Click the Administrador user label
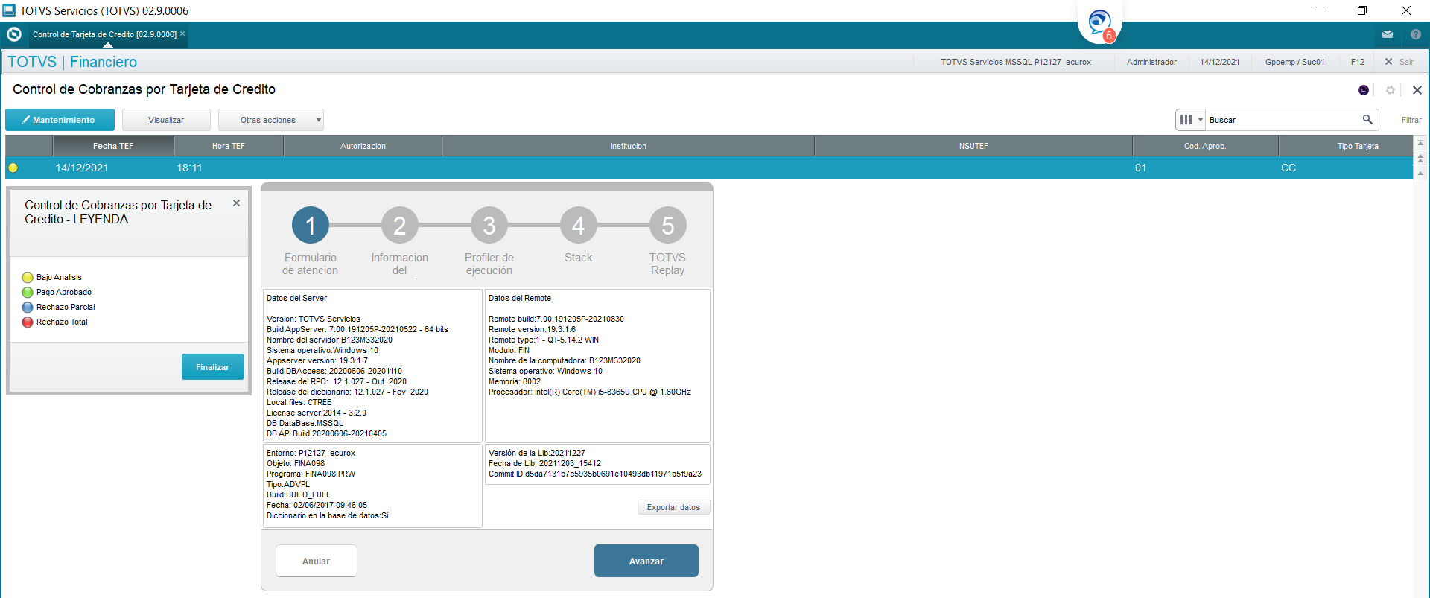 point(1151,62)
